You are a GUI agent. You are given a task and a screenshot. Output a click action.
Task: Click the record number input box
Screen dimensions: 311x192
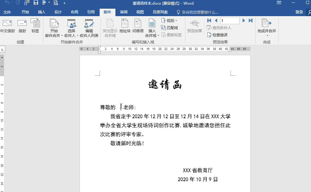click(230, 20)
